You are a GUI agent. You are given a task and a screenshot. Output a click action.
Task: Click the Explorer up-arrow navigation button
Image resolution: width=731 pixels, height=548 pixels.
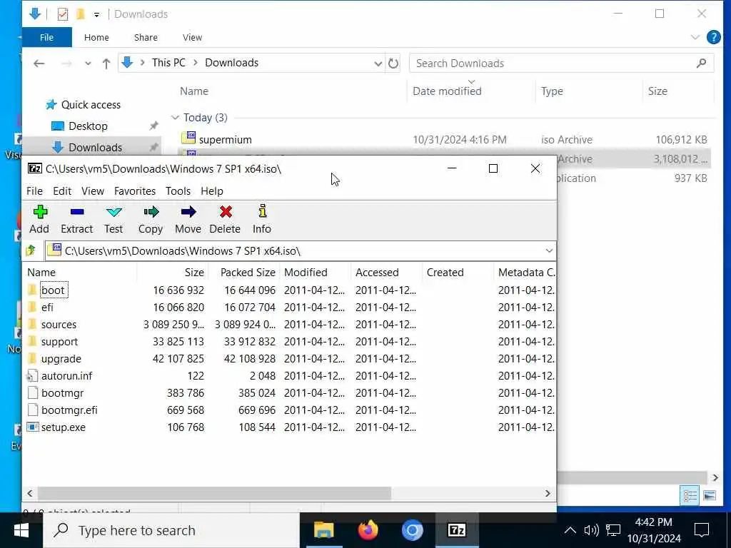[x=106, y=64]
